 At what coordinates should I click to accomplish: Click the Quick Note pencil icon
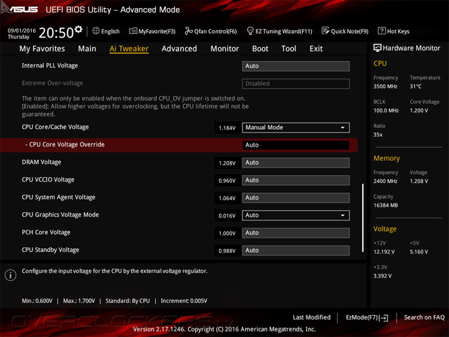coord(326,31)
